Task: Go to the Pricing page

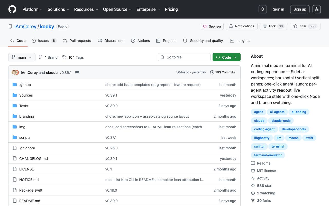Action: [171, 9]
